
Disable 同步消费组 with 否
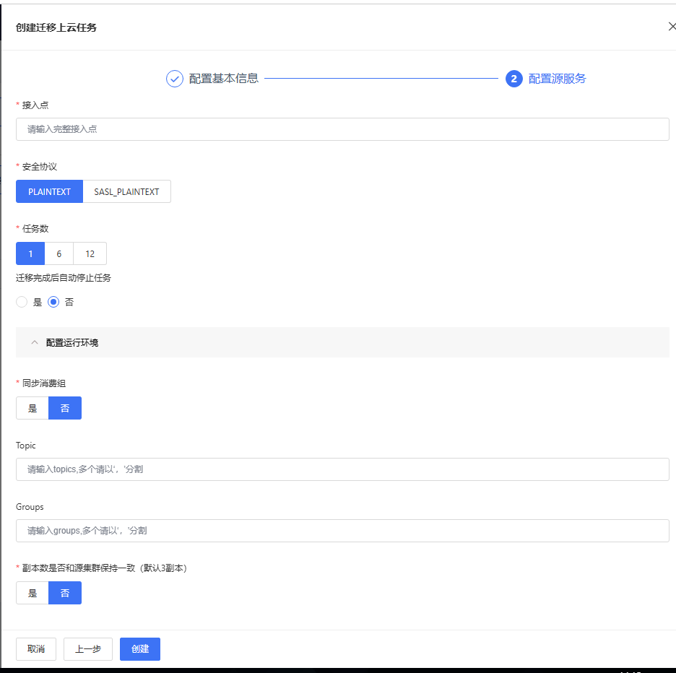pyautogui.click(x=65, y=408)
